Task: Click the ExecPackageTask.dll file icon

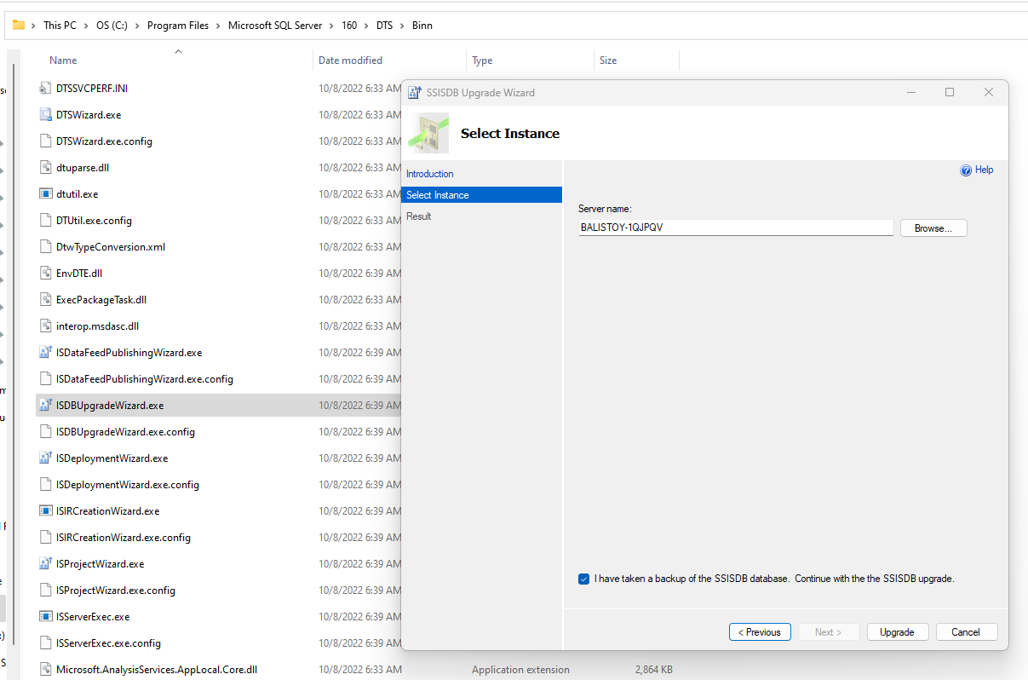Action: point(46,299)
